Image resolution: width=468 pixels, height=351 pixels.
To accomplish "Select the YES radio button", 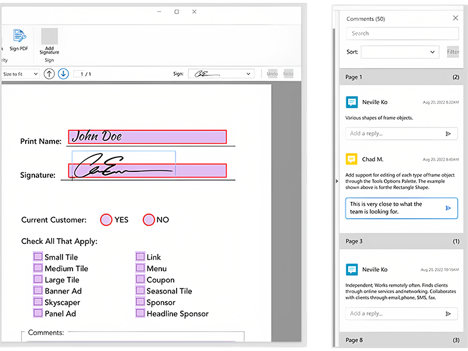I will coord(106,220).
